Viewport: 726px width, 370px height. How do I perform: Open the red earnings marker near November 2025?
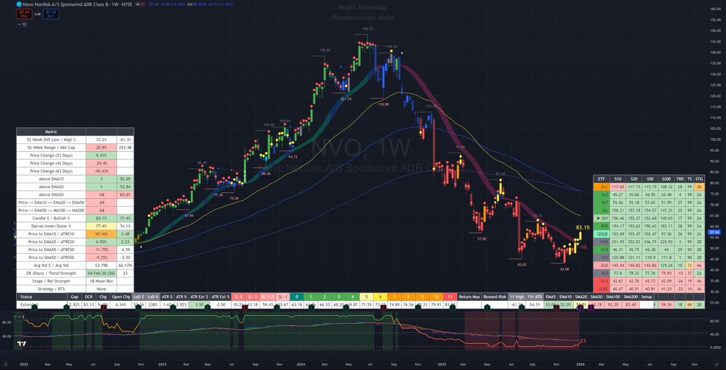click(556, 306)
